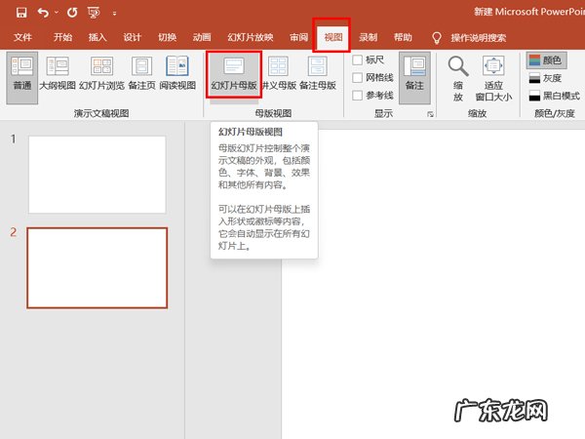The width and height of the screenshot is (585, 439).
Task: Open Slide Sorter view (幻灯片浏览)
Action: 101,73
